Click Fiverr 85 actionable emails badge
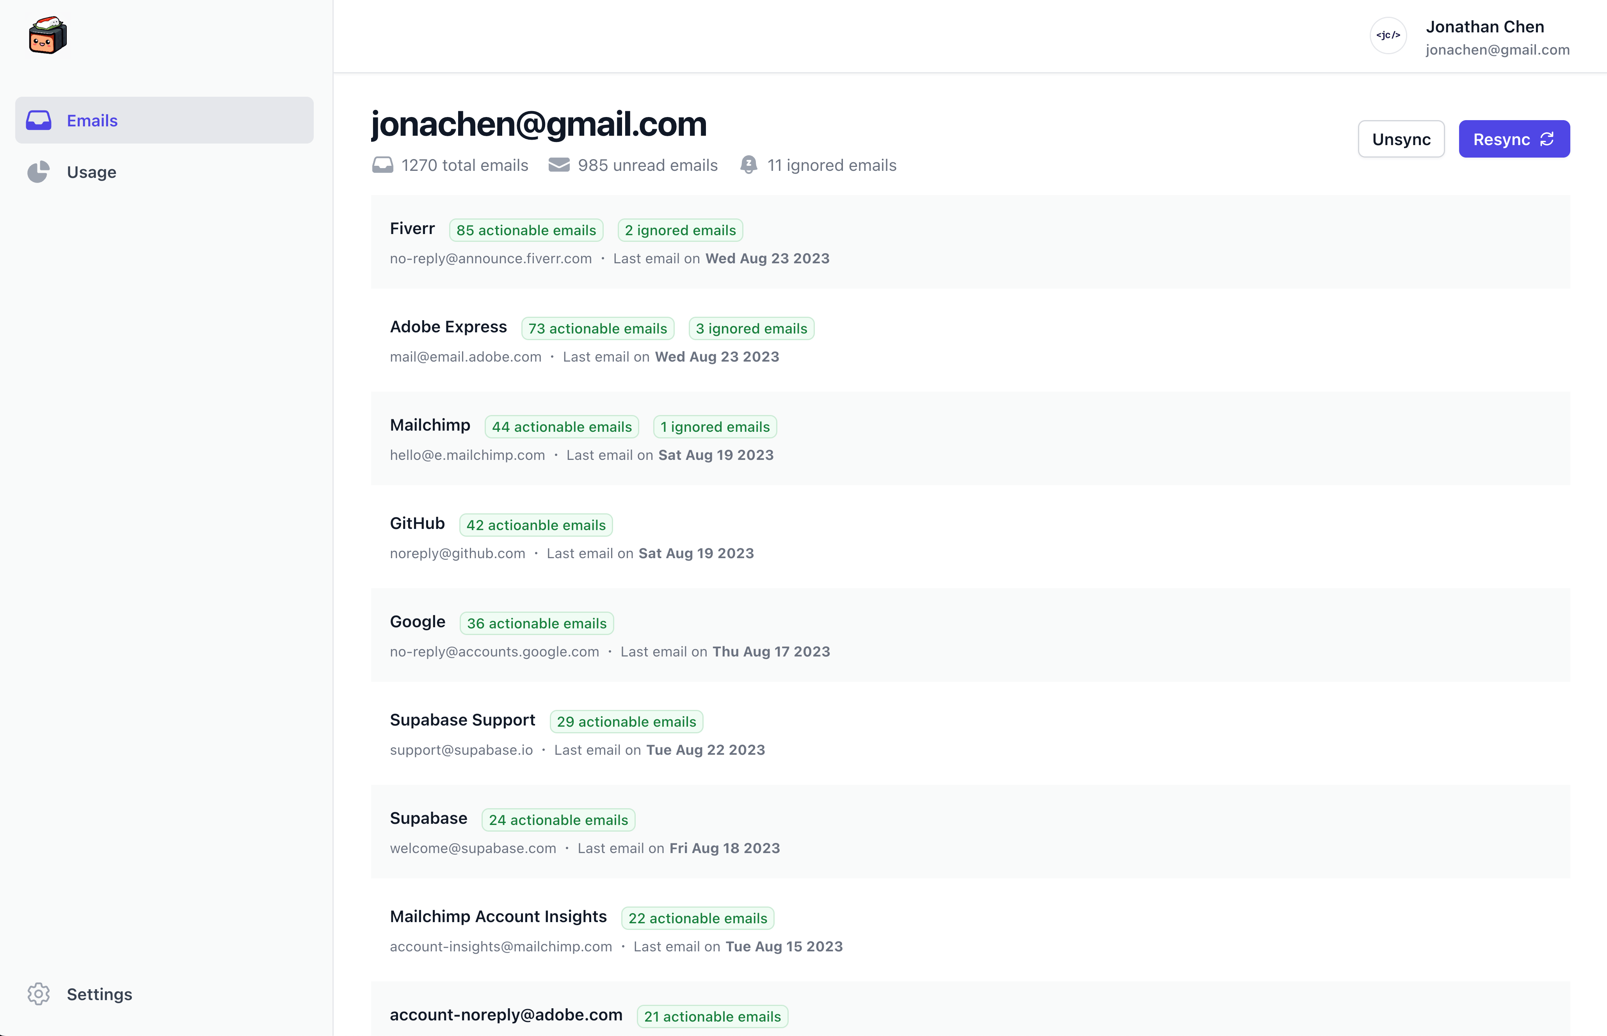The height and width of the screenshot is (1036, 1607). pyautogui.click(x=526, y=230)
